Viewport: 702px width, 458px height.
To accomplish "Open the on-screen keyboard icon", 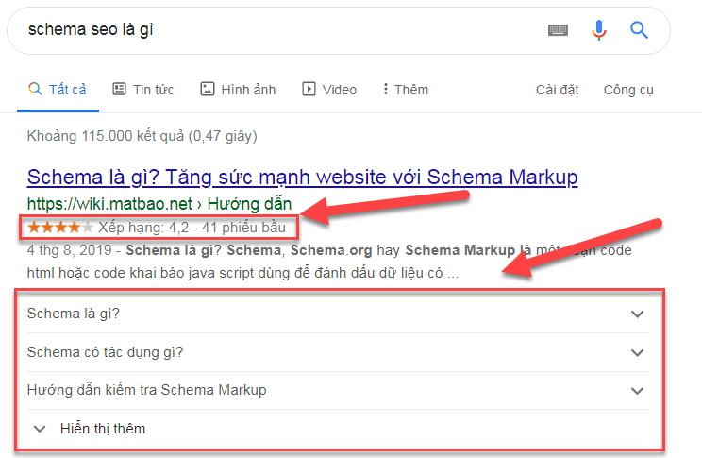I will tap(558, 30).
